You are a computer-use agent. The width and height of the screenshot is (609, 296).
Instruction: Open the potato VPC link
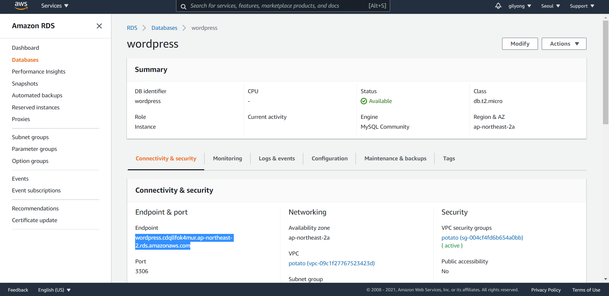point(331,263)
